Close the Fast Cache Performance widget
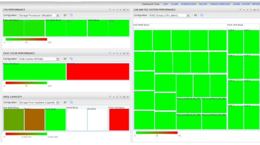Image resolution: width=260 pixels, height=145 pixels. click(x=128, y=53)
